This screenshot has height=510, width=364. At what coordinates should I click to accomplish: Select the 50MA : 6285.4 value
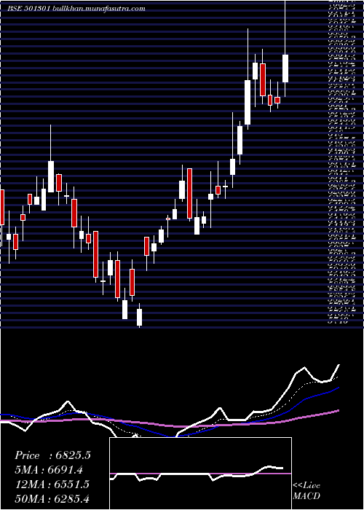pos(52,499)
